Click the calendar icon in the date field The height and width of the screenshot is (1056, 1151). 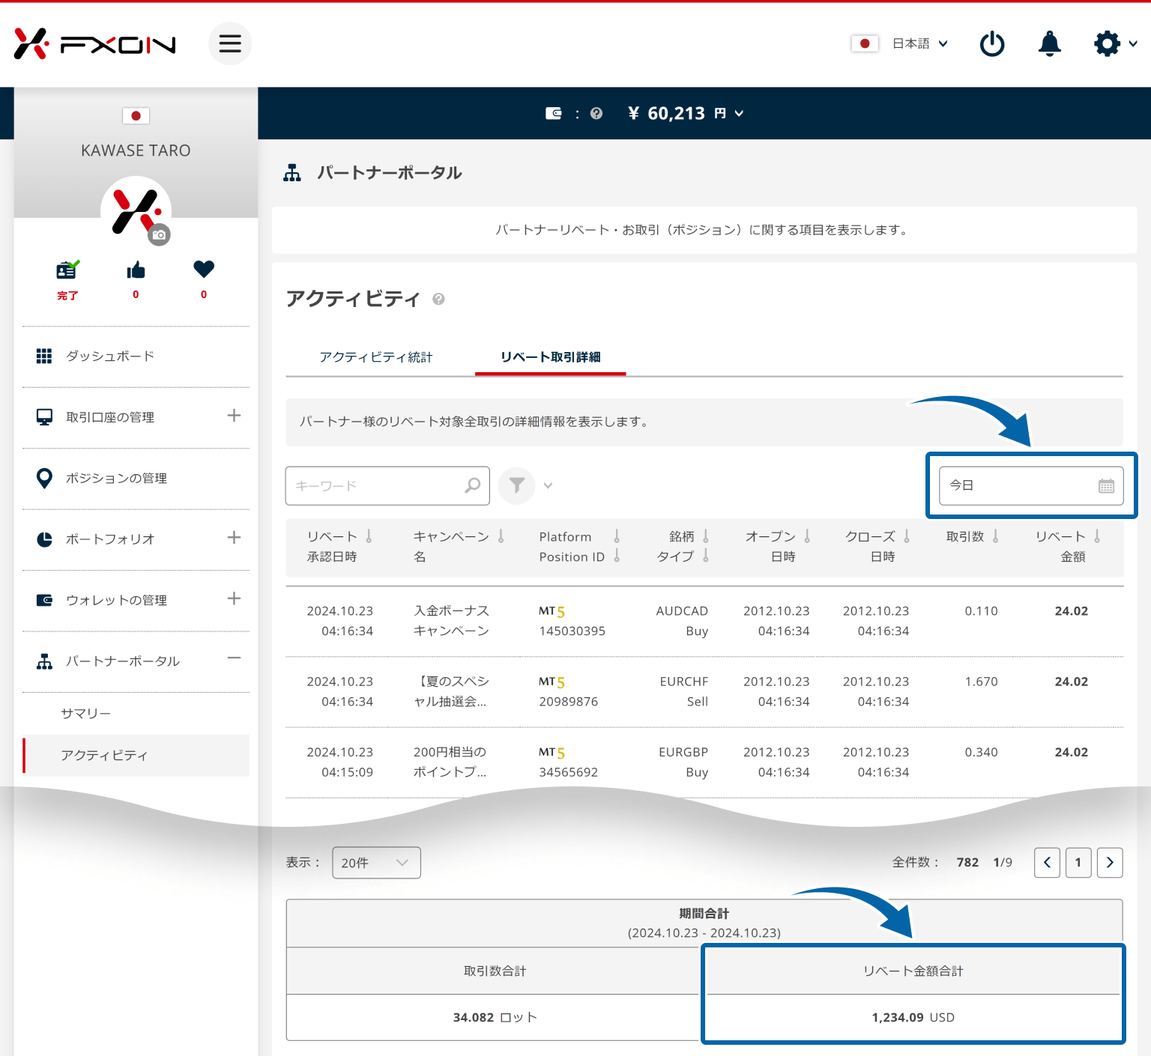click(x=1106, y=486)
